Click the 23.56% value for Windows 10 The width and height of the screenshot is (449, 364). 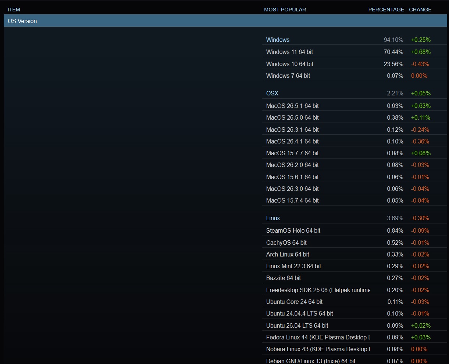pyautogui.click(x=393, y=64)
